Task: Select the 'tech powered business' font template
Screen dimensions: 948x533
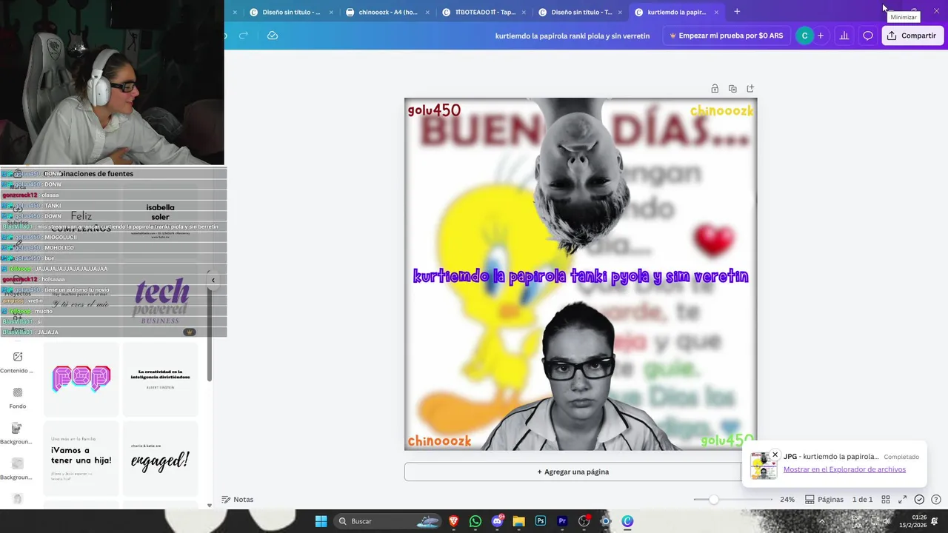Action: click(x=161, y=301)
